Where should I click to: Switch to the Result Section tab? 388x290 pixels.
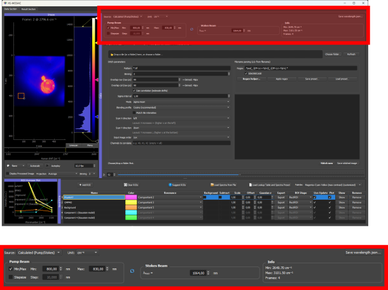(29, 9)
